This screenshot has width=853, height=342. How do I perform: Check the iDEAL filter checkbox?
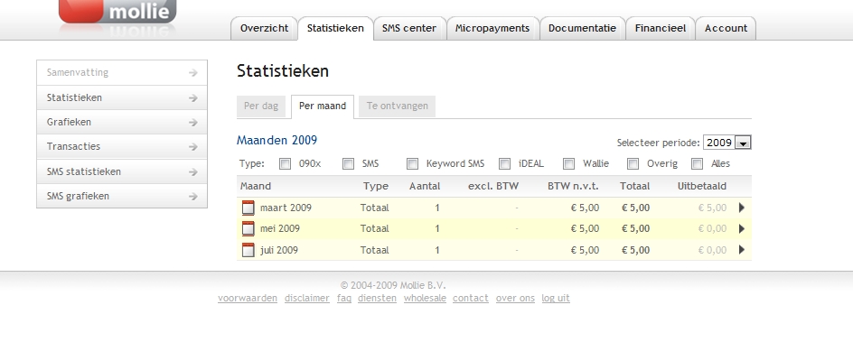coord(505,163)
